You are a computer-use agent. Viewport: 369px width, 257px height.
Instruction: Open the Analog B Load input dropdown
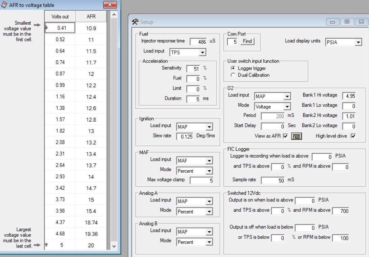pos(209,232)
